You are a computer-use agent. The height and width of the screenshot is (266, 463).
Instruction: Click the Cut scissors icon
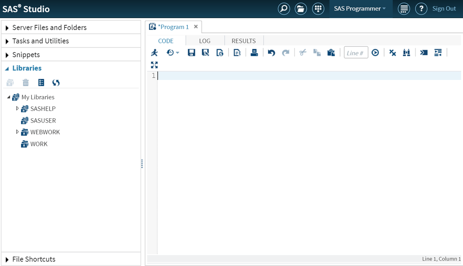coord(303,53)
